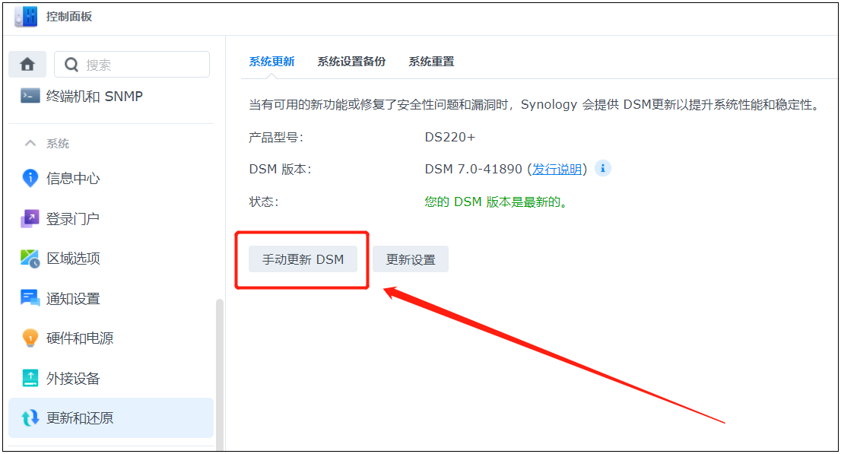
Task: Select 外接设备 in sidebar
Action: (x=111, y=379)
